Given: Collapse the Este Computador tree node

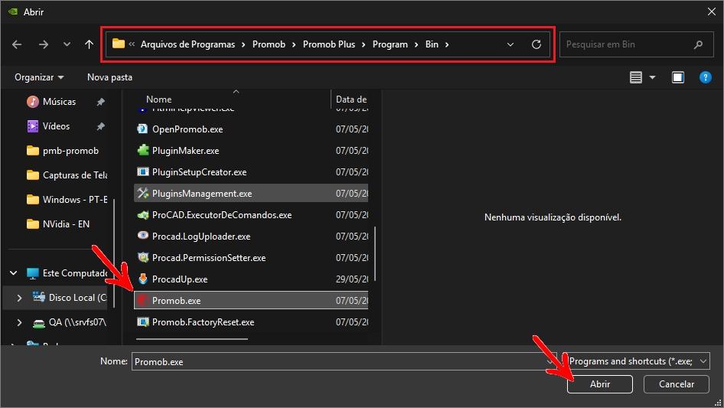Looking at the screenshot, I should click(x=13, y=273).
